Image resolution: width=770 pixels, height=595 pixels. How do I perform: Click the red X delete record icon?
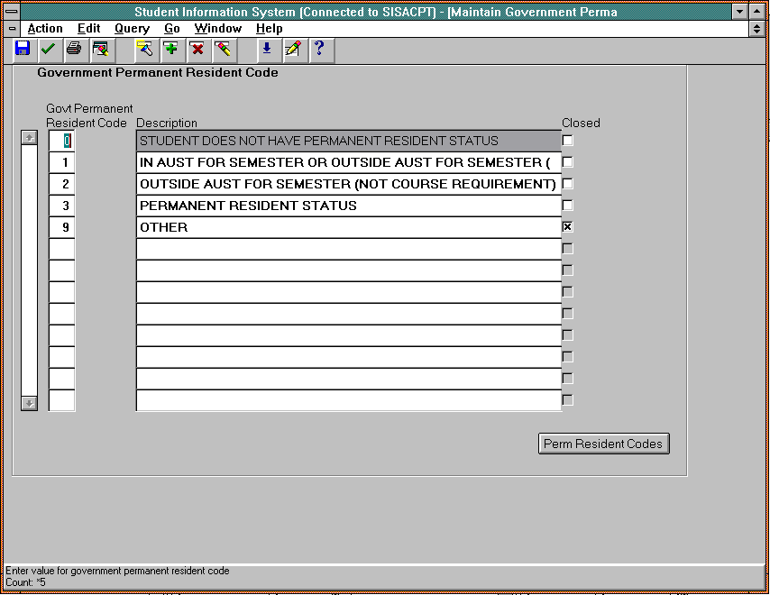pyautogui.click(x=196, y=49)
